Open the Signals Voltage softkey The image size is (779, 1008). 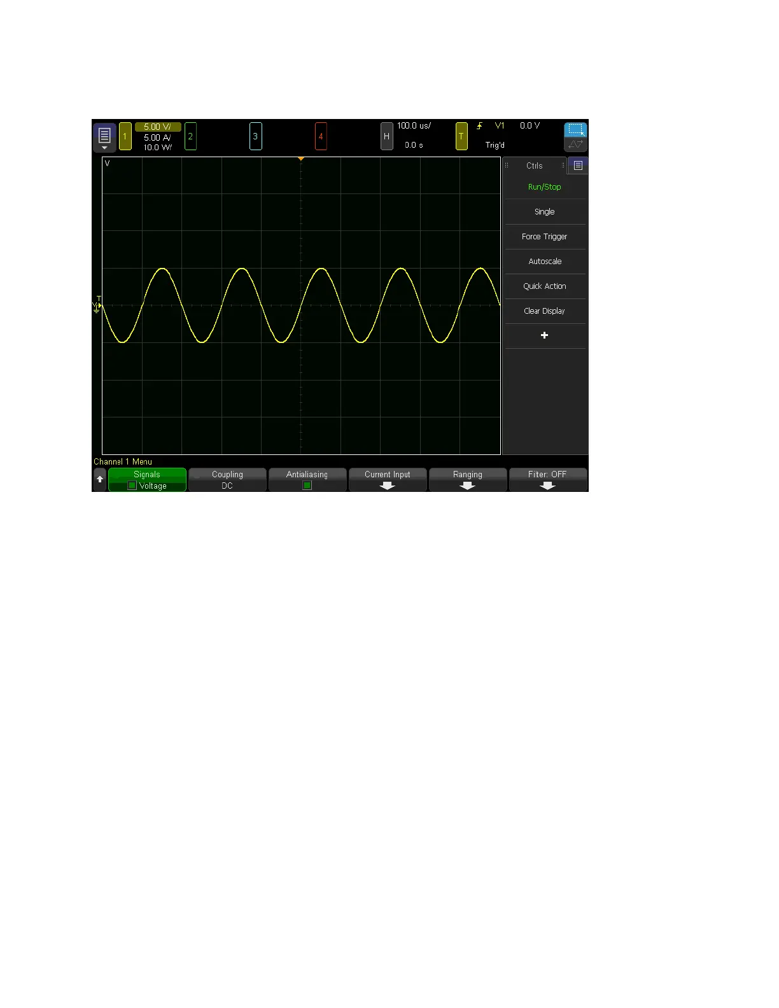coord(147,480)
